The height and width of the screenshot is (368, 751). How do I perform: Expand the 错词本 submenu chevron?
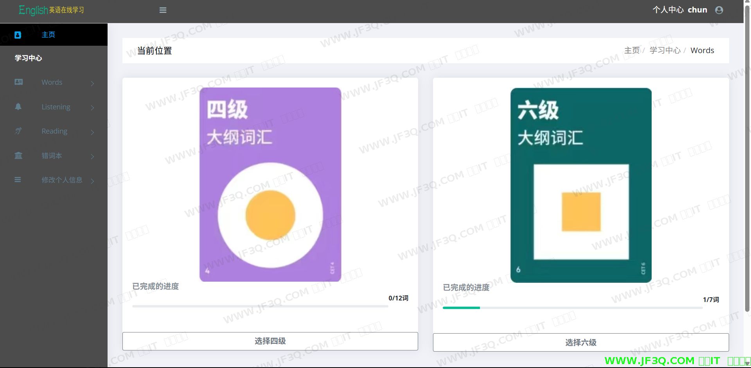92,157
